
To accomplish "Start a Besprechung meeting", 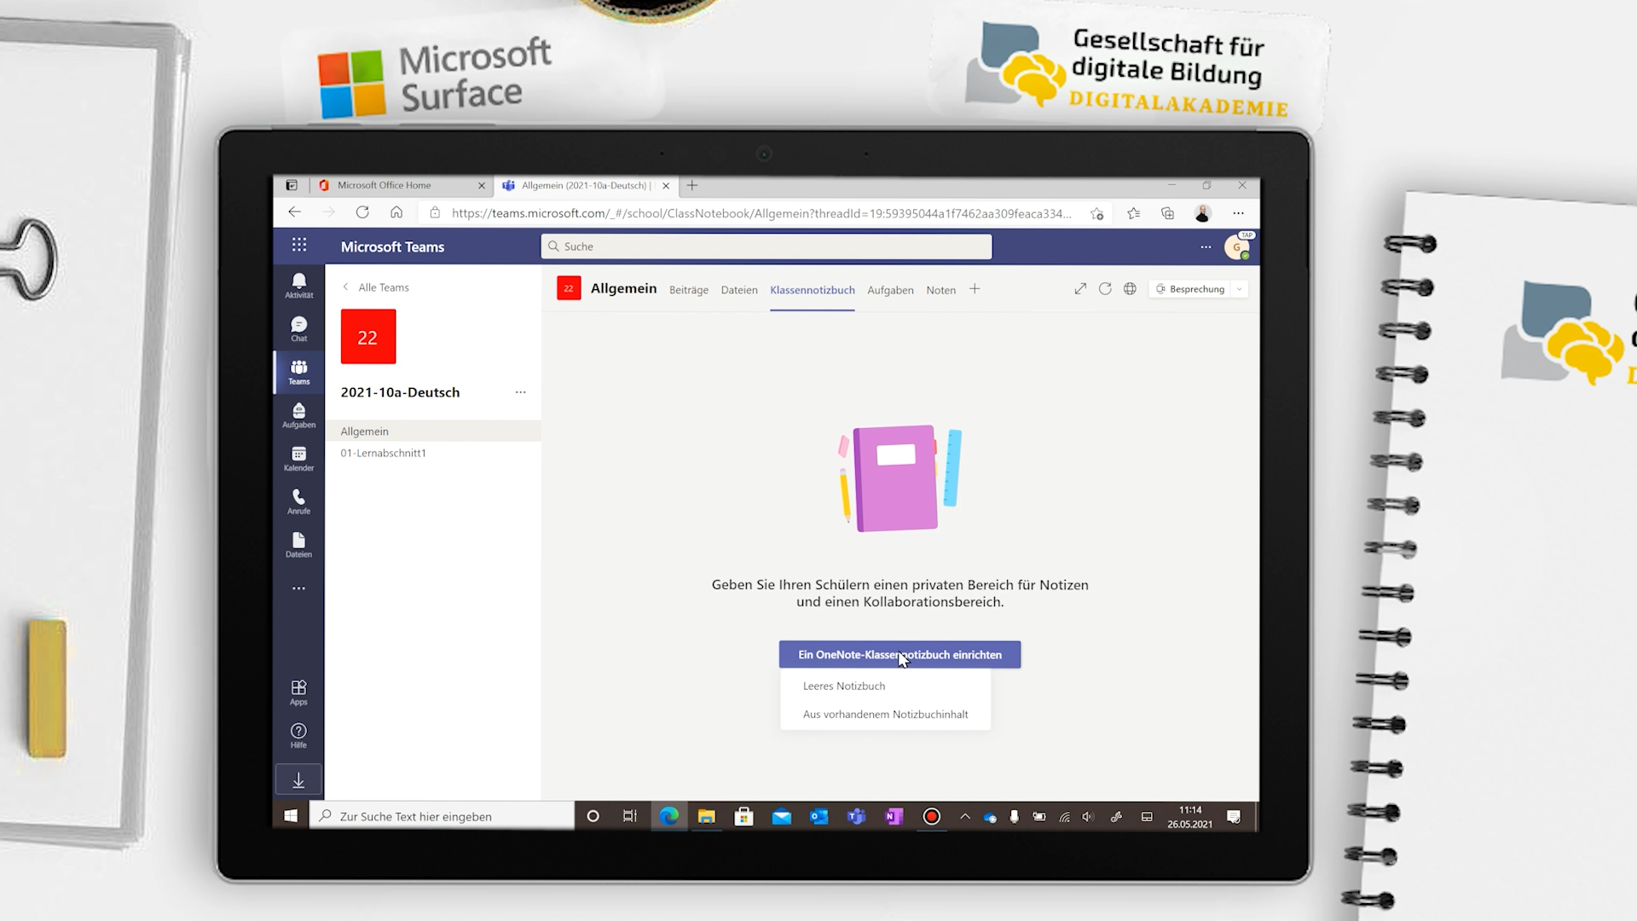I will (x=1190, y=289).
